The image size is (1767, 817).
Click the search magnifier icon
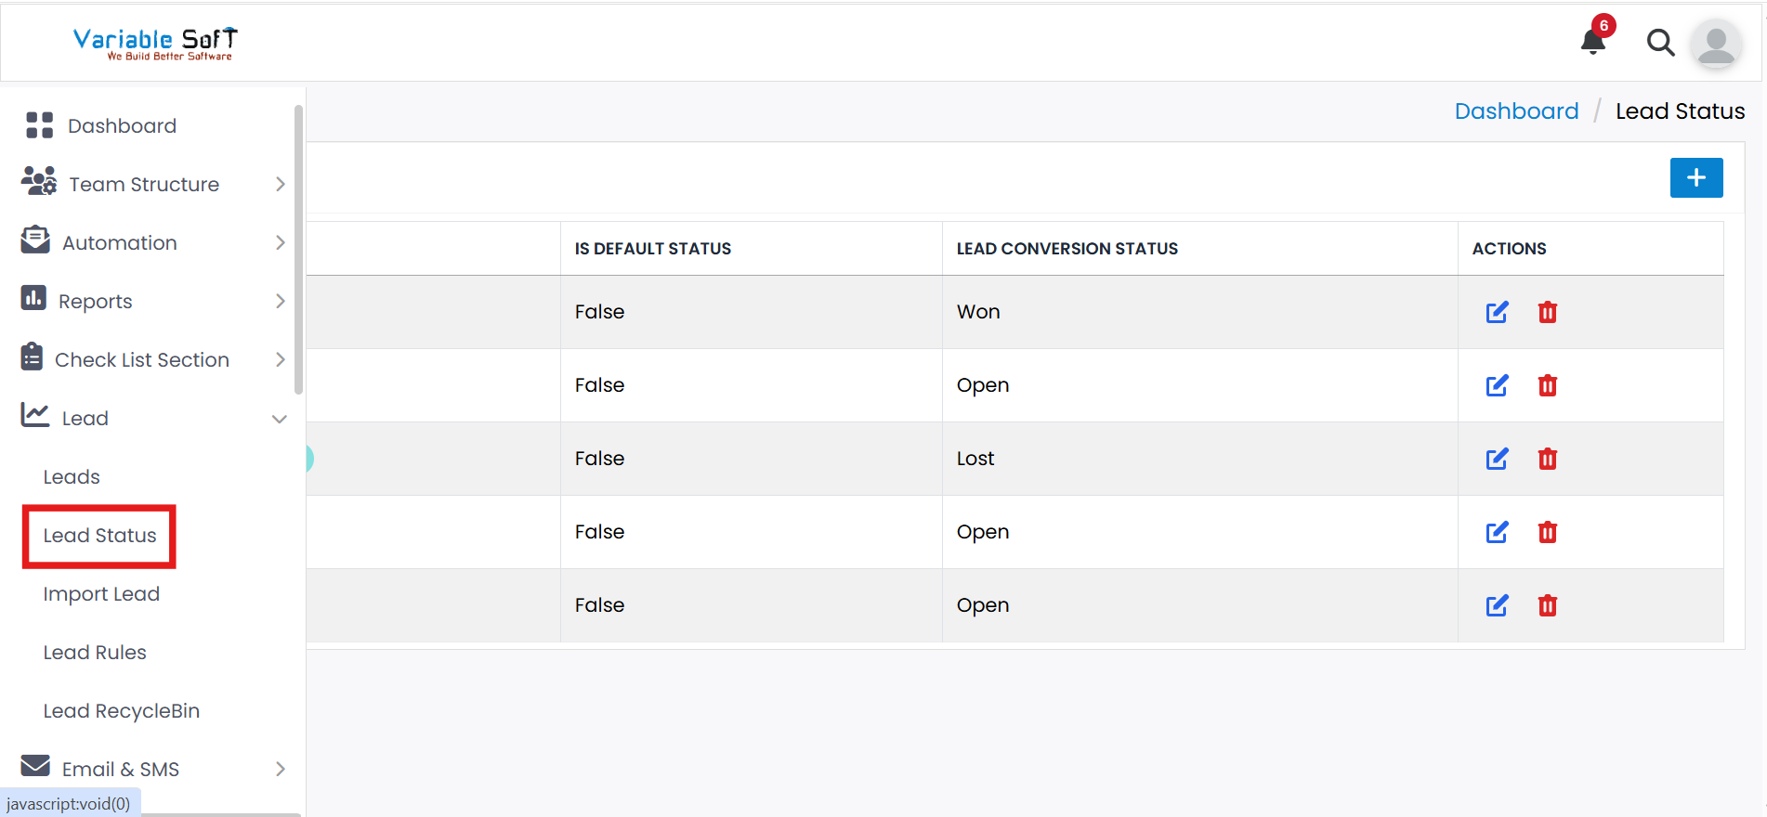click(1660, 43)
